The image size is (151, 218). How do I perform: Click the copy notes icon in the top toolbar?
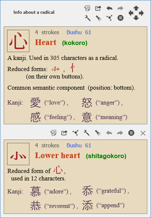[x=87, y=8]
